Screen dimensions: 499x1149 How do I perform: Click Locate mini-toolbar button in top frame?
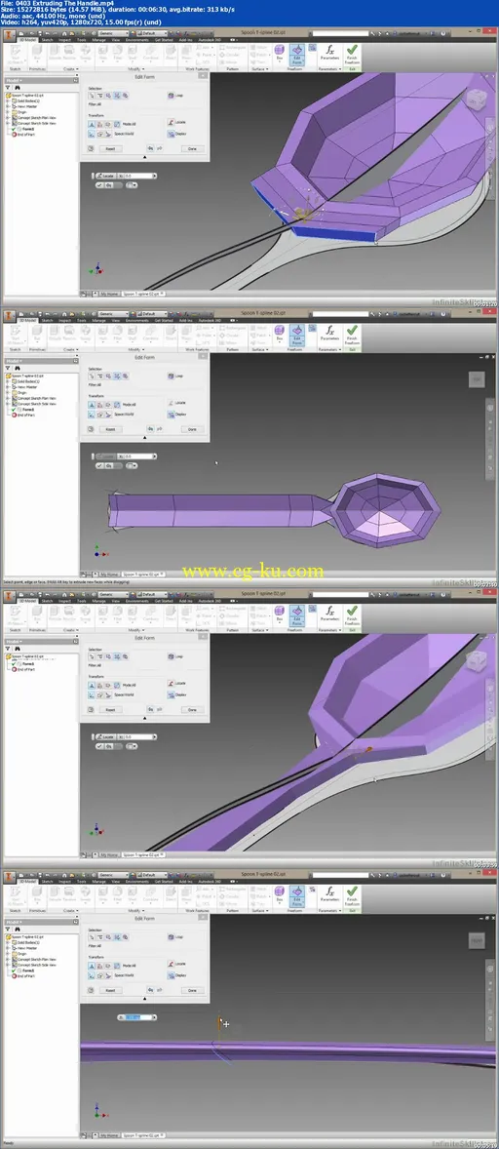click(107, 176)
